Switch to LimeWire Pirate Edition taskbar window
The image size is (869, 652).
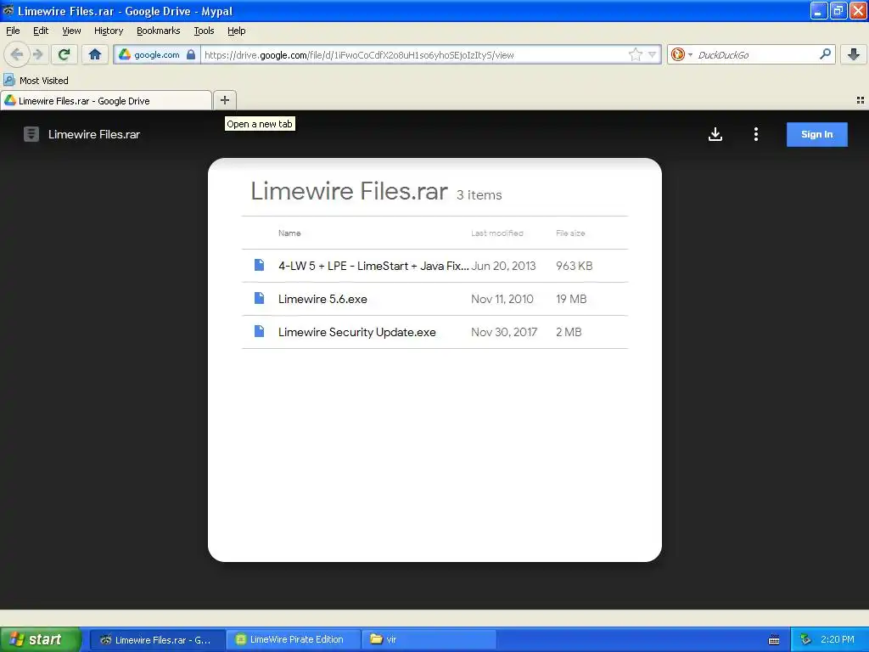click(x=294, y=639)
